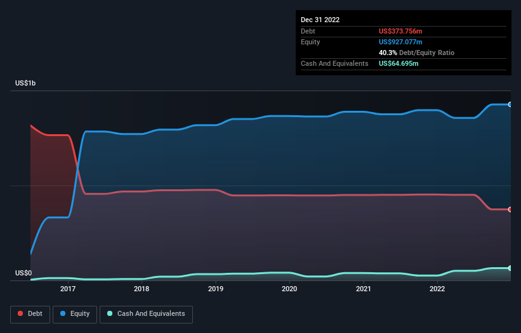Click the US$927.077m equity value

(x=400, y=42)
